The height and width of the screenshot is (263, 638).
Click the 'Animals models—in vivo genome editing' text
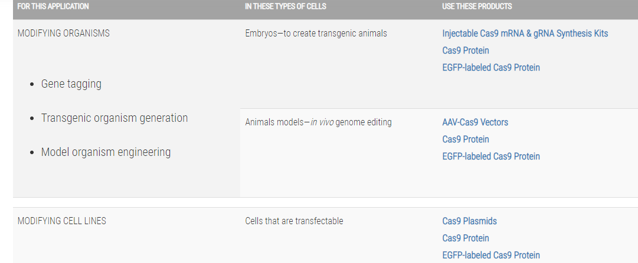coord(318,122)
